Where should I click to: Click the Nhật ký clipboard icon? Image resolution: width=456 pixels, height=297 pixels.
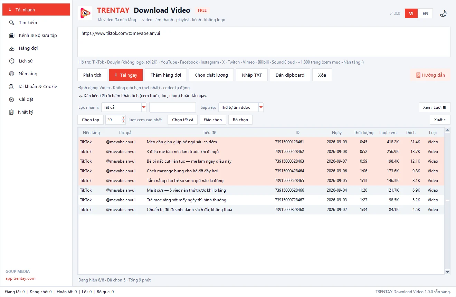tap(11, 112)
